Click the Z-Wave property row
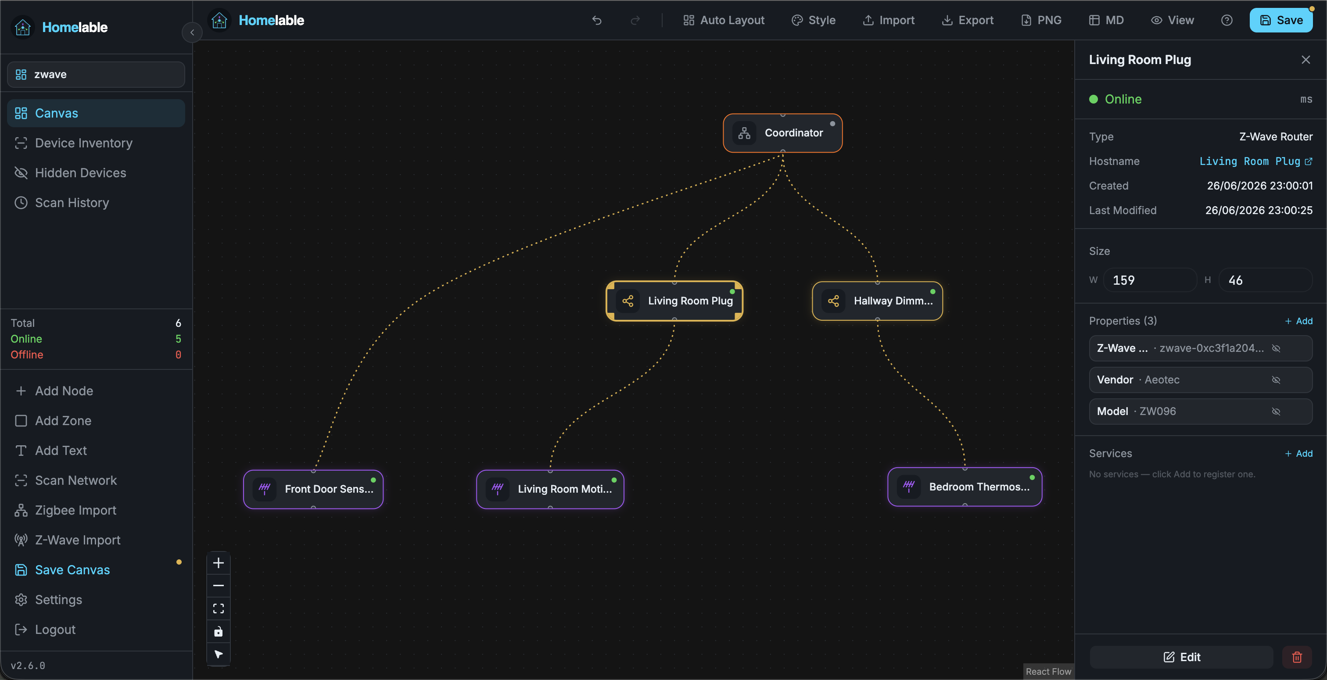1327x680 pixels. (x=1200, y=348)
